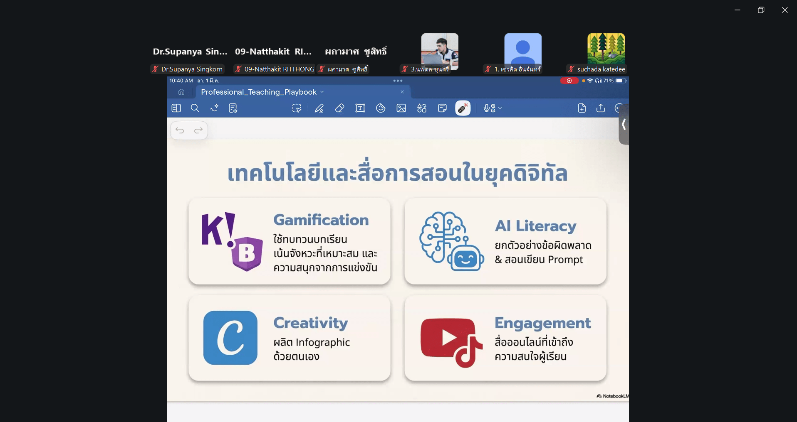
Task: Click the insert image tool
Action: [x=401, y=108]
